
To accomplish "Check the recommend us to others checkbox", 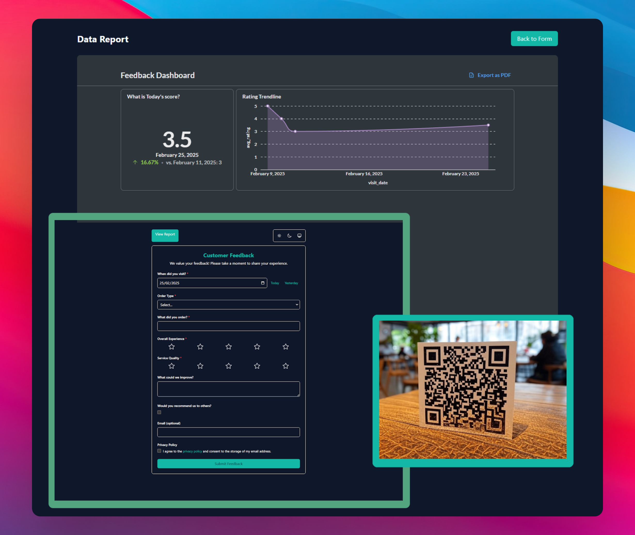I will click(x=159, y=412).
